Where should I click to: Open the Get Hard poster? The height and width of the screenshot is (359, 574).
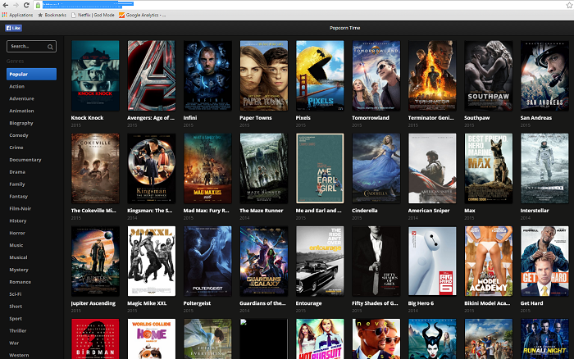544,261
